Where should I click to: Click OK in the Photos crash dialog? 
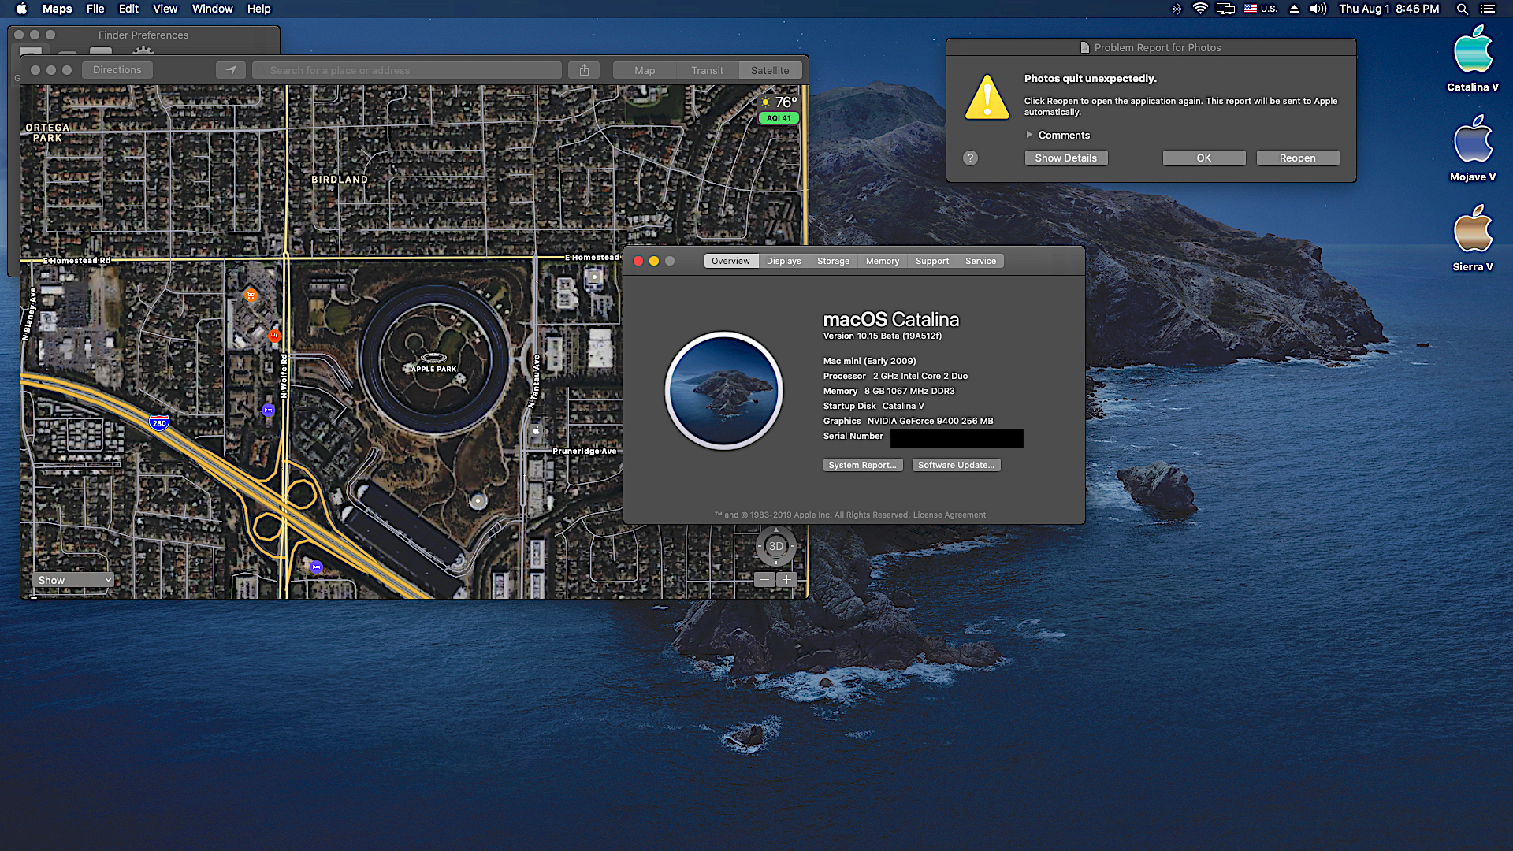click(1203, 158)
